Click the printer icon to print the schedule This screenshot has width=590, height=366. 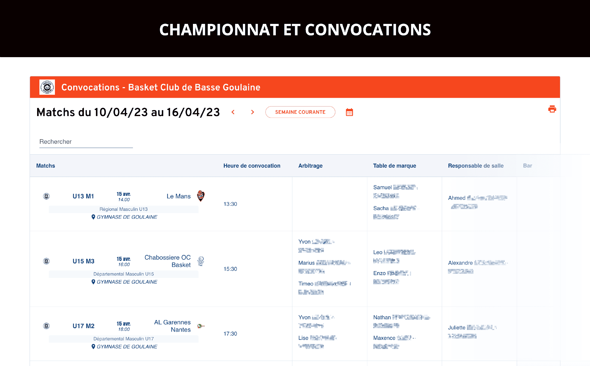(x=552, y=109)
